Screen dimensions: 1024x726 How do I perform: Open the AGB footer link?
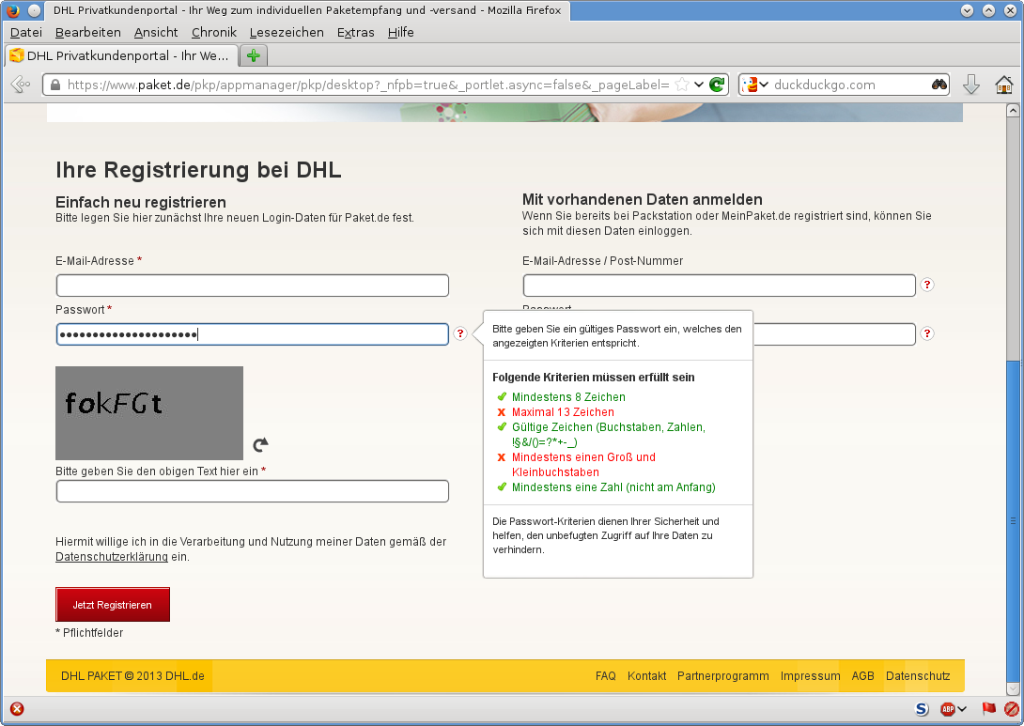pos(862,675)
